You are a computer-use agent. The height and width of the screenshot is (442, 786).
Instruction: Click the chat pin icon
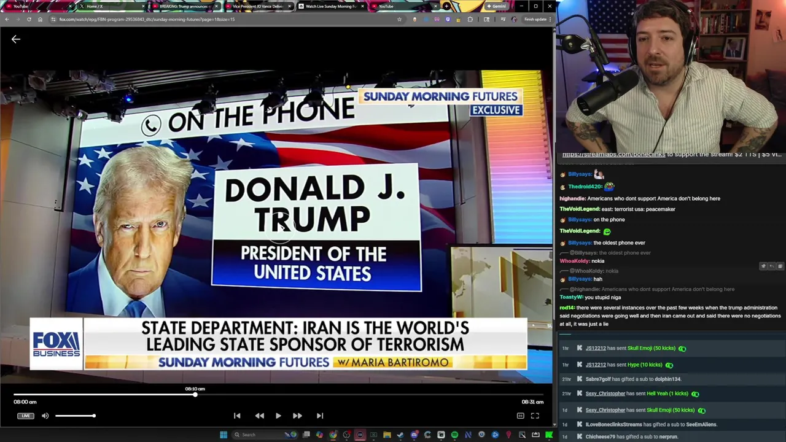coord(763,266)
